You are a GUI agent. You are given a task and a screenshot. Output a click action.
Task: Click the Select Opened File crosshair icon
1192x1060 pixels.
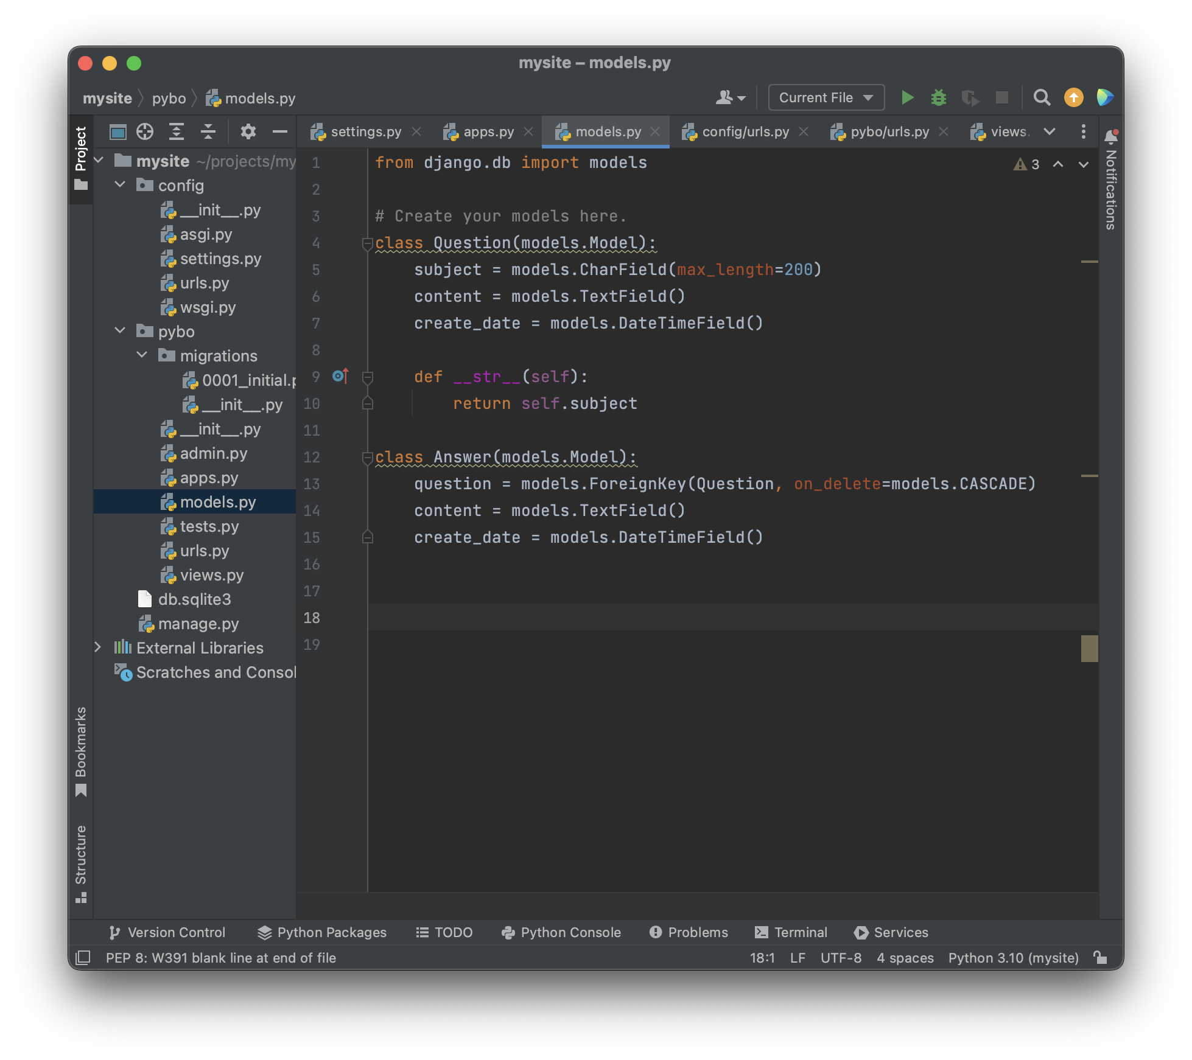tap(145, 131)
